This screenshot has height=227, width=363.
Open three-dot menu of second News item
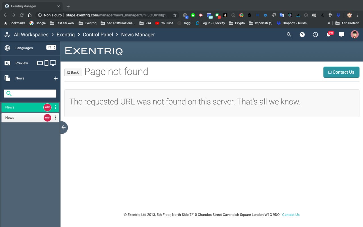point(56,118)
